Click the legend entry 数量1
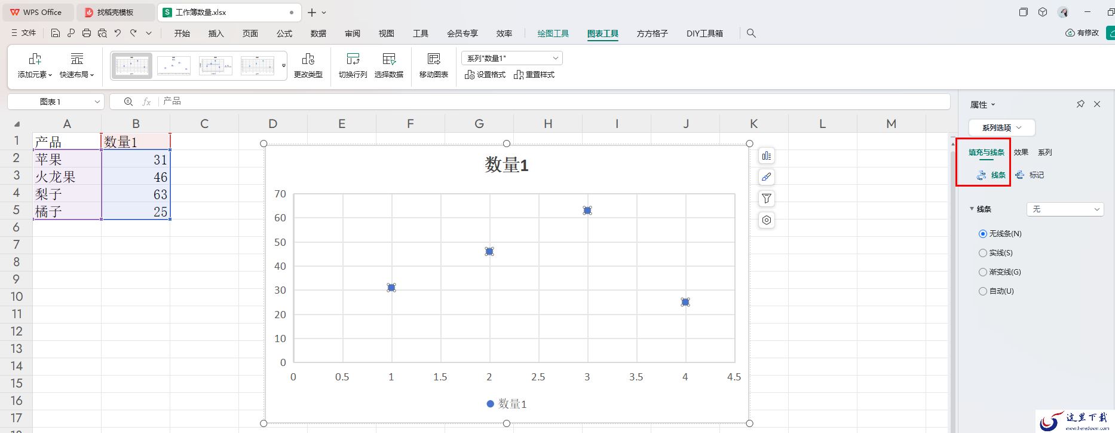1115x433 pixels. [x=507, y=404]
